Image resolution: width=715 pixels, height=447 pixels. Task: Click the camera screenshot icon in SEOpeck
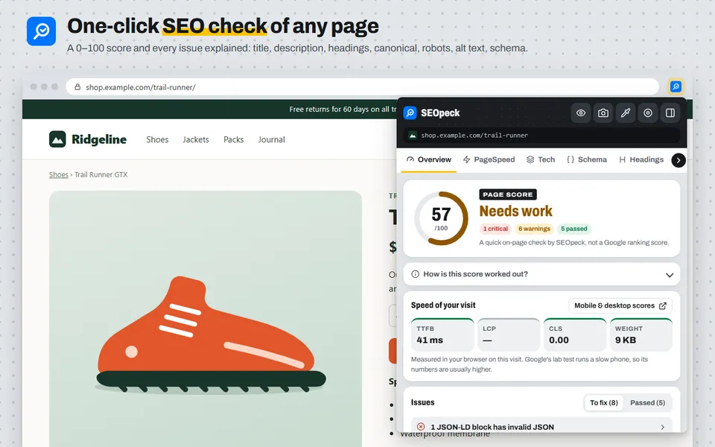pyautogui.click(x=603, y=113)
